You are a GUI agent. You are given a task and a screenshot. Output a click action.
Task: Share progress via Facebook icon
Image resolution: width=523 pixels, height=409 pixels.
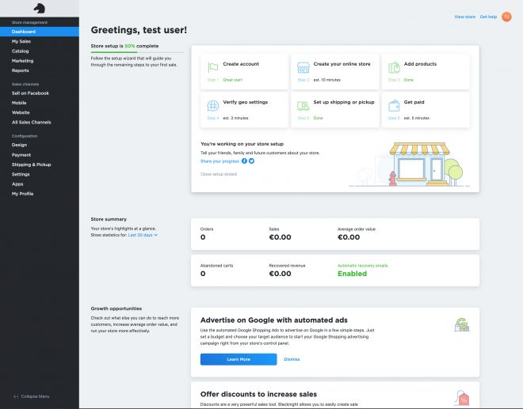[x=244, y=161]
